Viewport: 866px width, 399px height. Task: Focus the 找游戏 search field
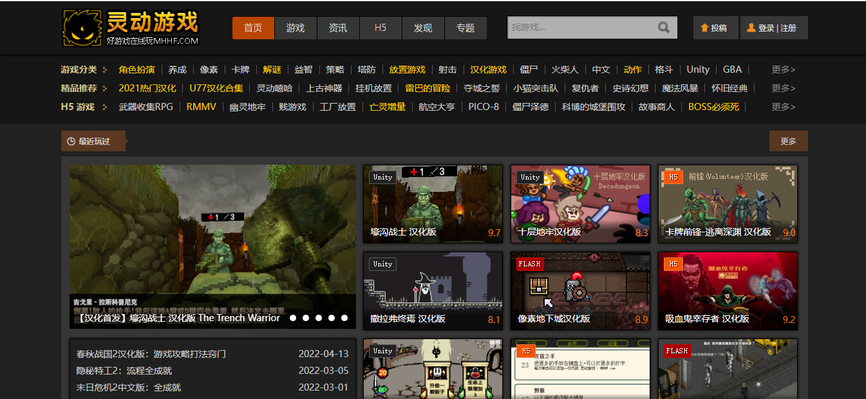(x=581, y=28)
